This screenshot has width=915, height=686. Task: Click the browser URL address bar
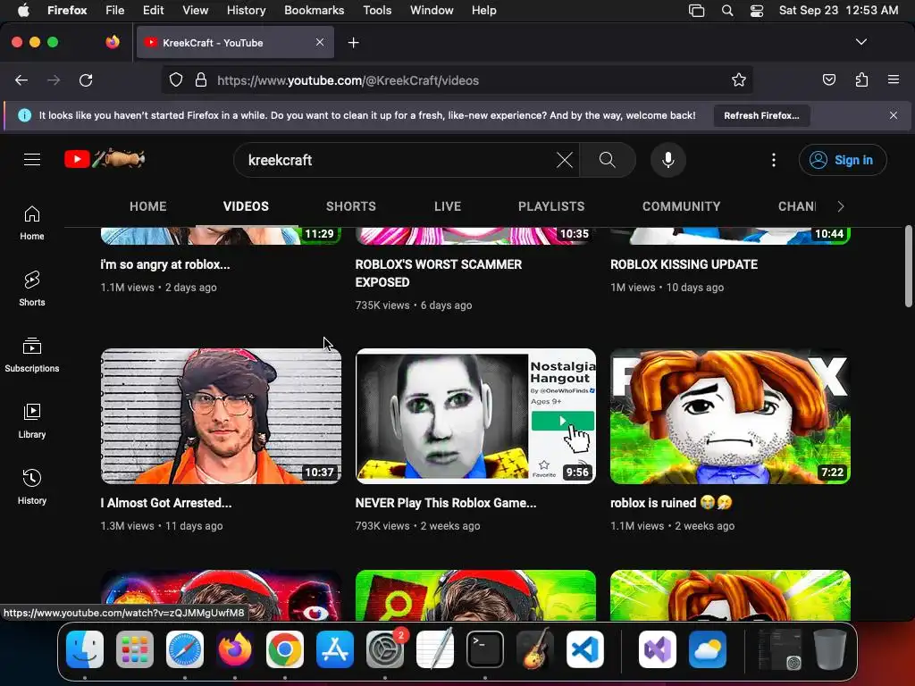pyautogui.click(x=457, y=80)
